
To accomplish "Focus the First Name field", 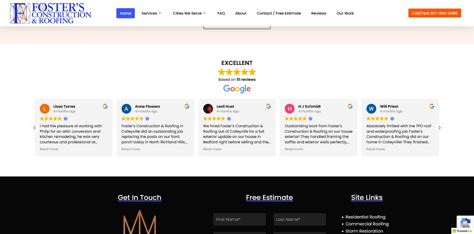I will click(240, 219).
